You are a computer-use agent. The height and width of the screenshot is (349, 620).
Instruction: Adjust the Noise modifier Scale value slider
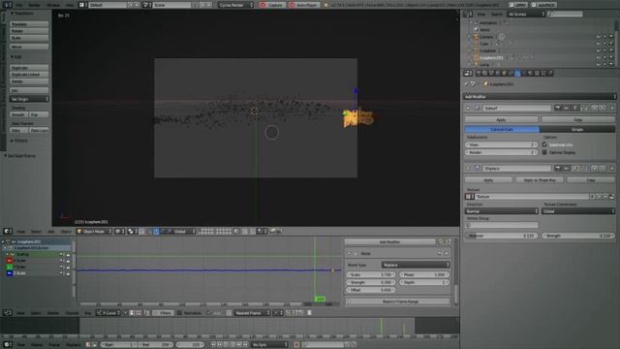[371, 274]
